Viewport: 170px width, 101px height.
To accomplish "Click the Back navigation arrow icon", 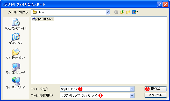I will click(x=116, y=12).
